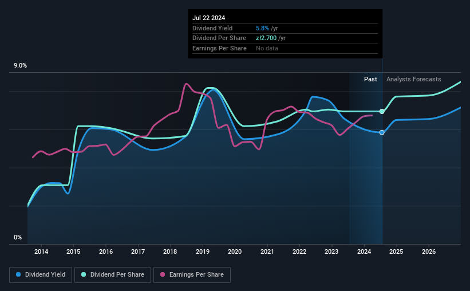Select the teal dividend per share data point marker
The width and height of the screenshot is (470, 291).
[x=382, y=112]
